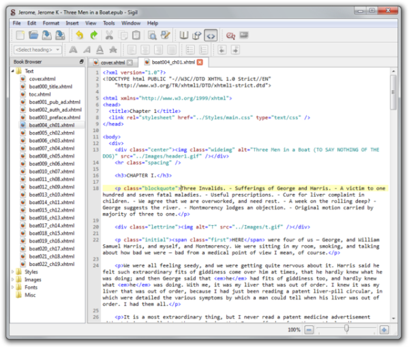This screenshot has height=347, width=409.
Task: Select boat010_ch07.xhtml in Book Browser
Action: click(52, 171)
